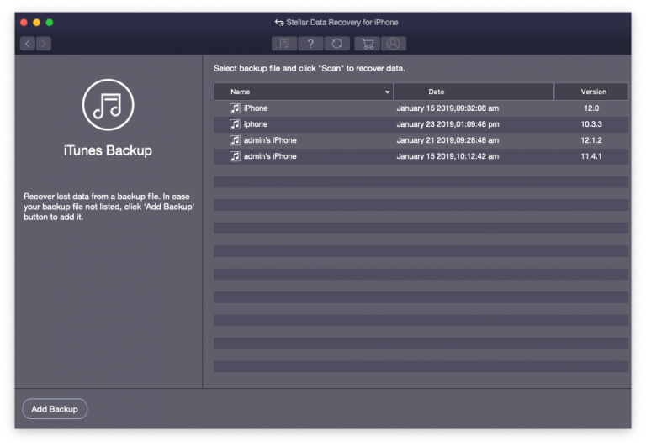Image resolution: width=646 pixels, height=446 pixels.
Task: Click the back navigation arrow
Action: pos(28,44)
